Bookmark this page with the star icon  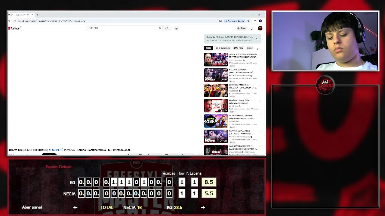(248, 21)
